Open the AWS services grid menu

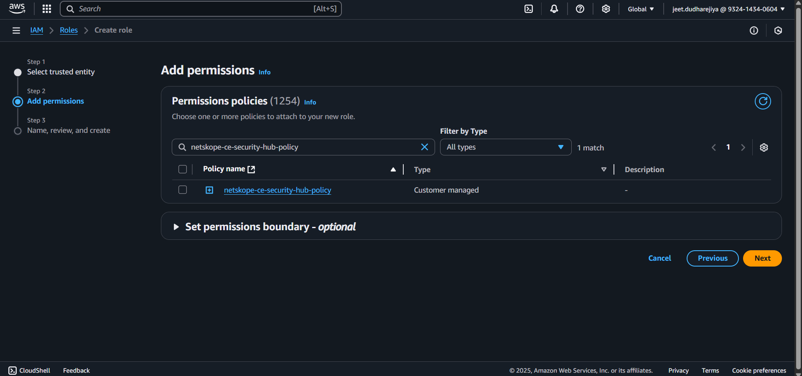pos(47,9)
